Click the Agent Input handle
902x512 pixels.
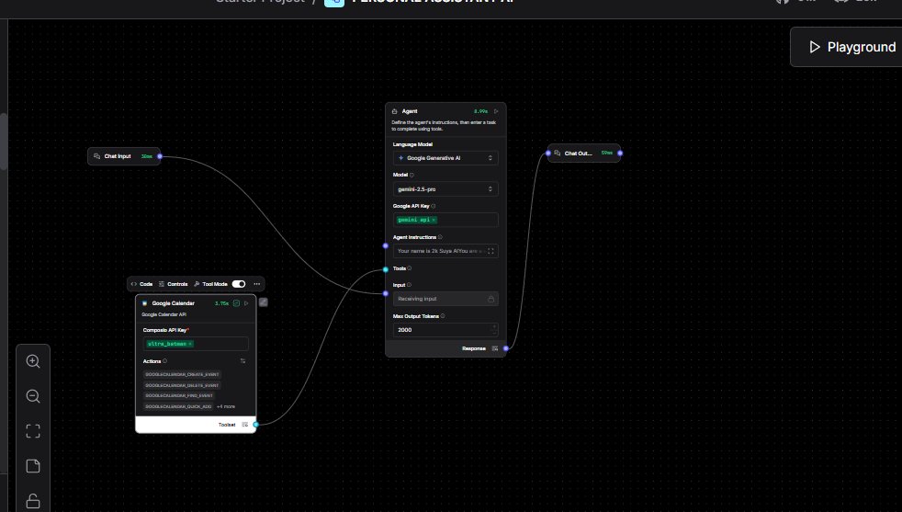(386, 294)
